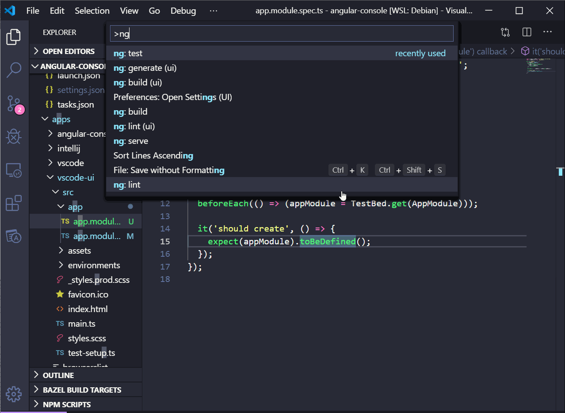
Task: Open the Search view
Action: 14,70
